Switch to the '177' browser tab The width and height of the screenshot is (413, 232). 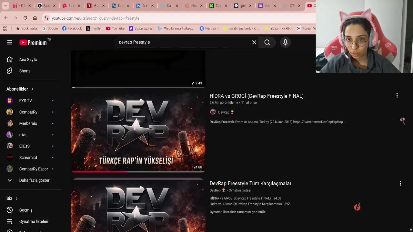tap(291, 6)
